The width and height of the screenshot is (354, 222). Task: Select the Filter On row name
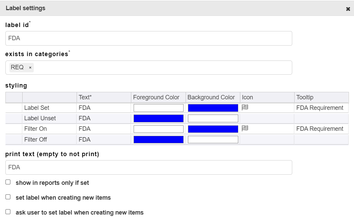[x=35, y=129]
